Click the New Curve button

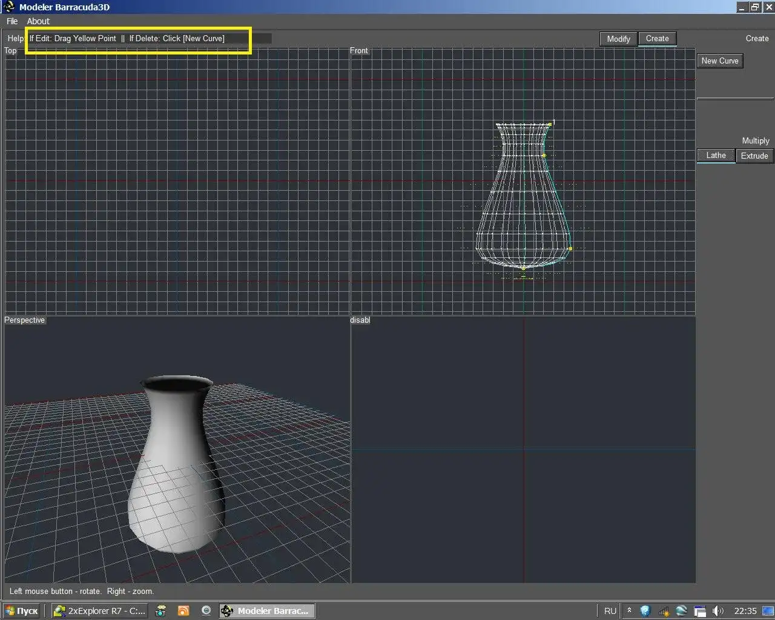[x=719, y=61]
